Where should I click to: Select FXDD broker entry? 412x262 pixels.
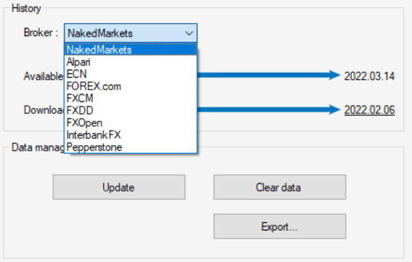click(x=131, y=110)
